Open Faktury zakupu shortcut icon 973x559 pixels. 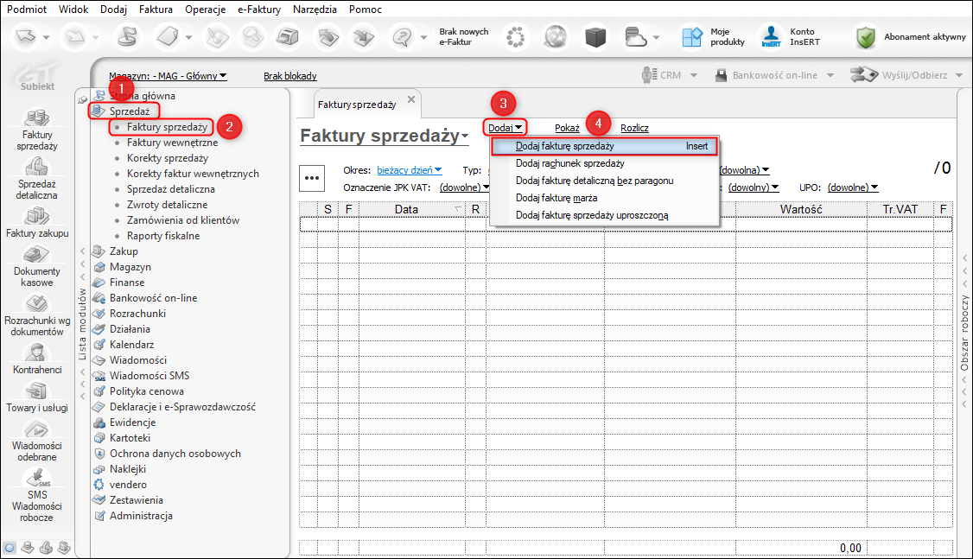[37, 216]
